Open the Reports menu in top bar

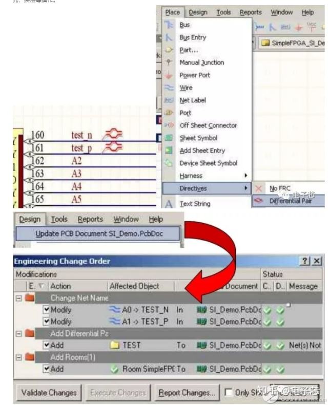tap(251, 12)
